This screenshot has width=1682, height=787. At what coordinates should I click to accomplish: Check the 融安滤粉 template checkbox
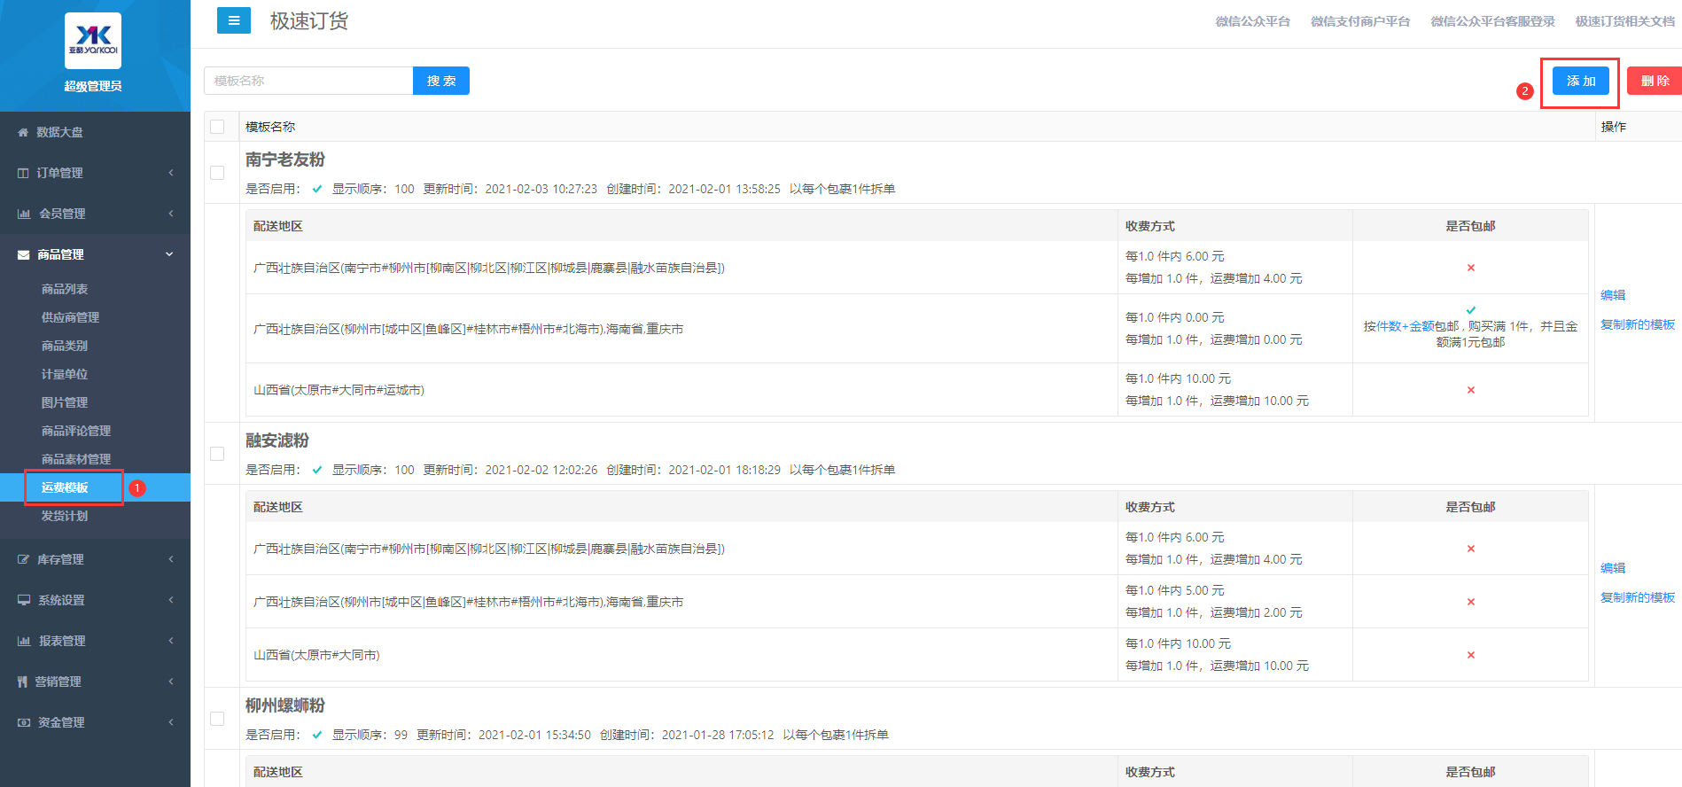[217, 454]
